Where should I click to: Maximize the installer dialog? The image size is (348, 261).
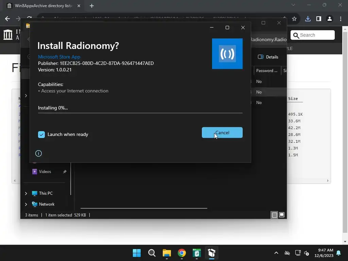click(x=227, y=28)
